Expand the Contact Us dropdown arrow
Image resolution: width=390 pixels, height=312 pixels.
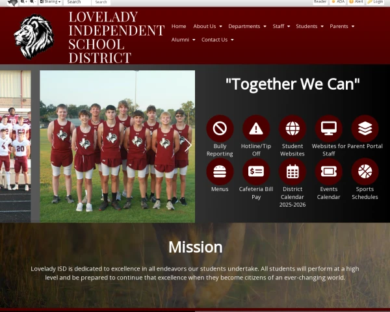[x=232, y=40]
